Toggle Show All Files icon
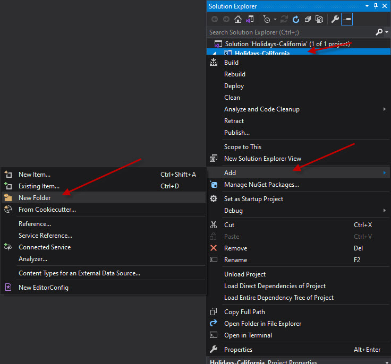The image size is (391, 364). [319, 19]
